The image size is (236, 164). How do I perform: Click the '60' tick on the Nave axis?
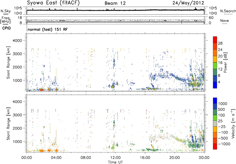pyautogui.click(x=211, y=18)
